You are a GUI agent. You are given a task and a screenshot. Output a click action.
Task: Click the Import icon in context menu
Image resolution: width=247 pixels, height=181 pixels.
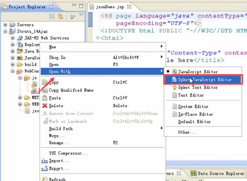pos(44,161)
